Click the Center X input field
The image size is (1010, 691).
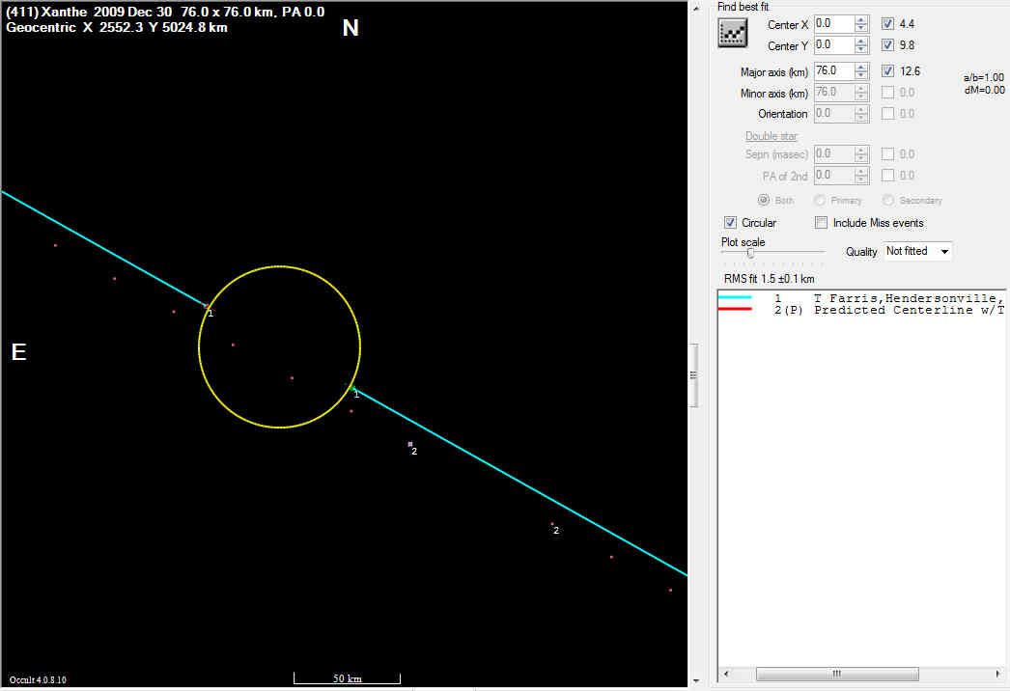[x=833, y=24]
